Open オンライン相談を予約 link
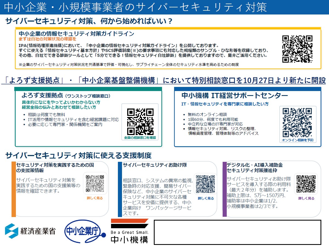329x246 pixels. click(297, 140)
